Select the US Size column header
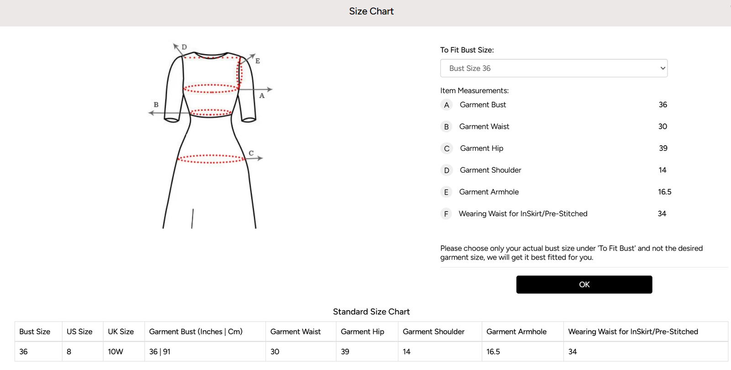This screenshot has width=731, height=370. pos(79,332)
